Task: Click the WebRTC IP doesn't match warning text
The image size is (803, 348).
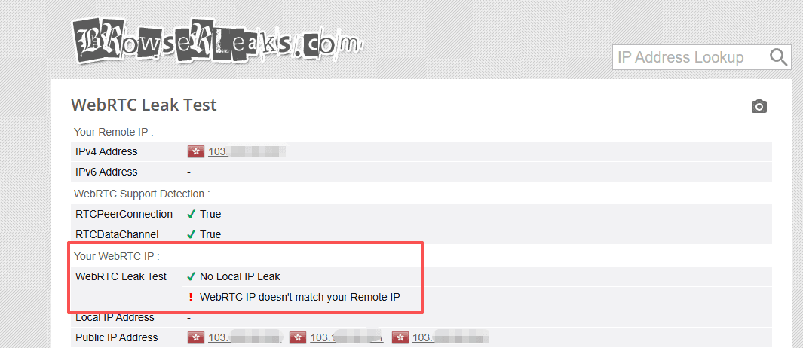Action: click(299, 296)
